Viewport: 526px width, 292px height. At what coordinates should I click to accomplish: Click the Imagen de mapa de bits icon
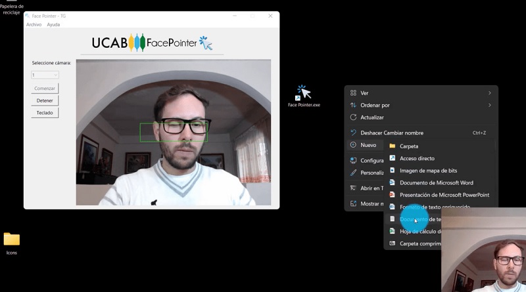click(x=392, y=171)
